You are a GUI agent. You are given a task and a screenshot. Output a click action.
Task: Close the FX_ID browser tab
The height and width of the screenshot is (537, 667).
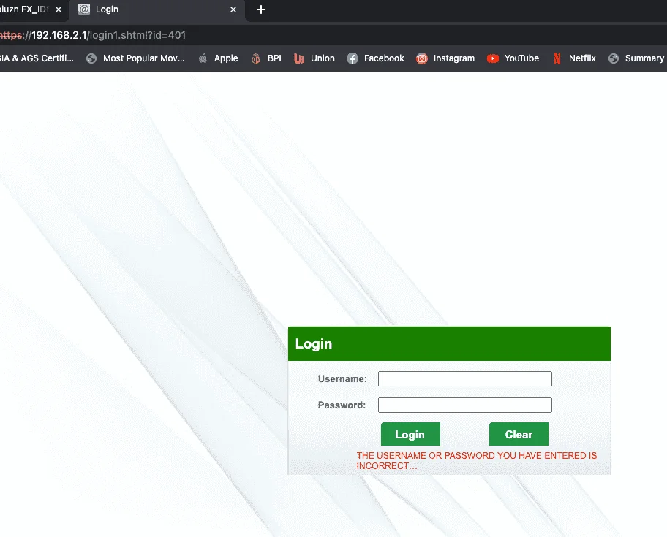[x=59, y=9]
